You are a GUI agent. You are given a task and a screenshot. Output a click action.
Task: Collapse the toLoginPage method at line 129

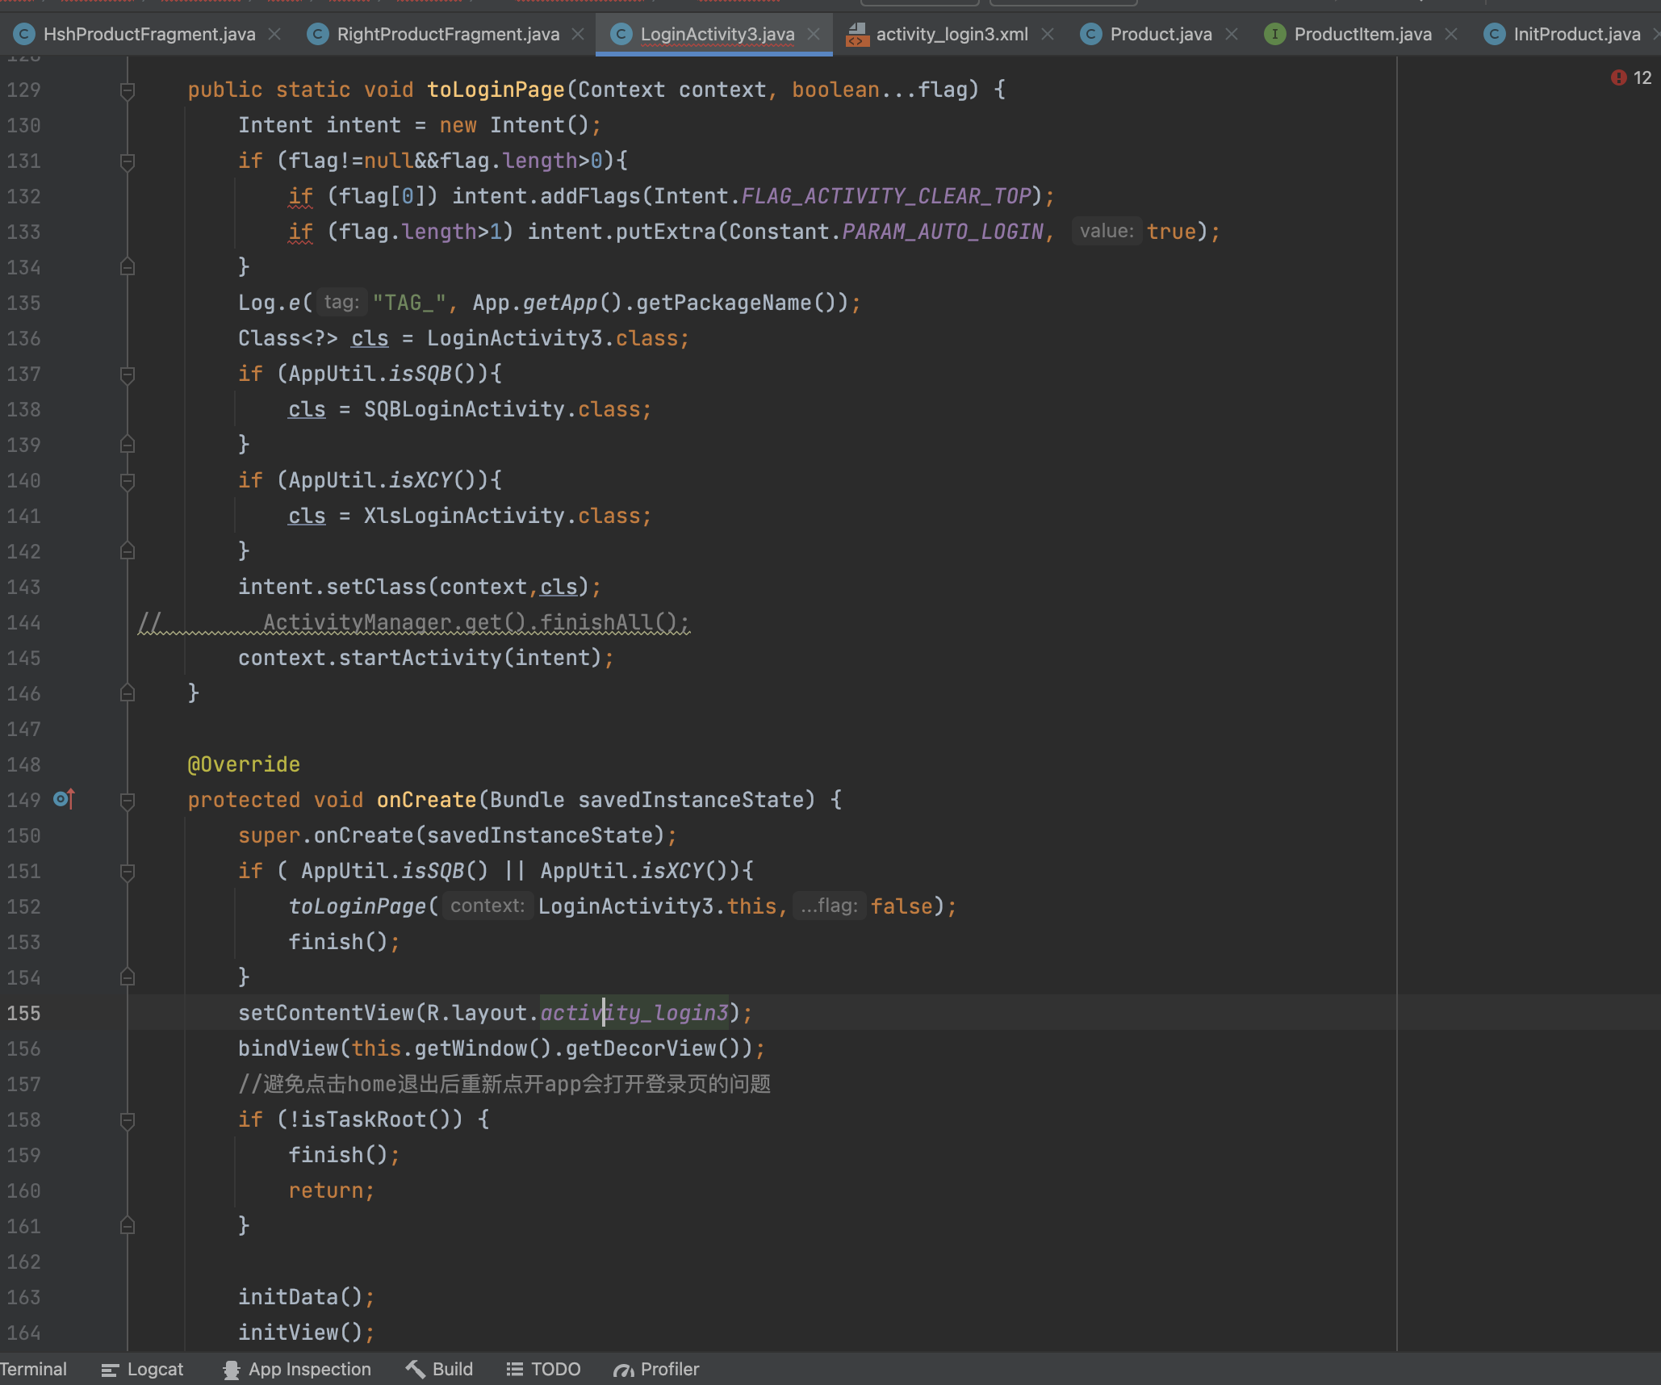point(127,90)
